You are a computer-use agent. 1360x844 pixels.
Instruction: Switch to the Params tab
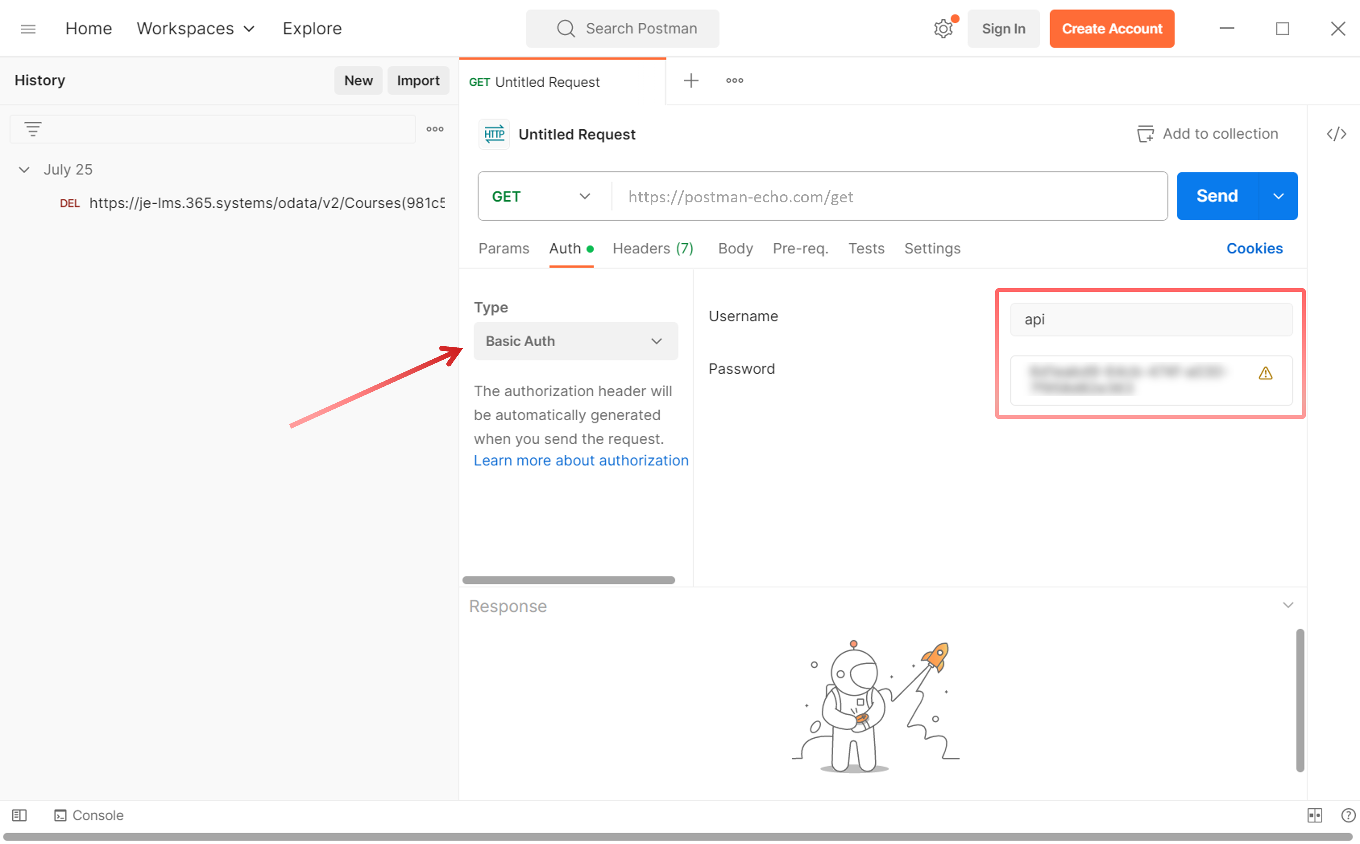503,248
